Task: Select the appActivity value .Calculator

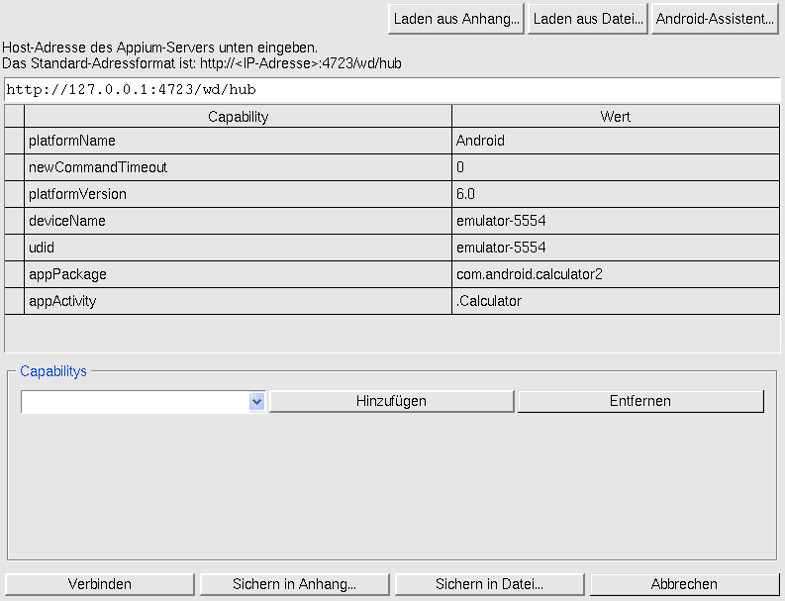Action: (615, 301)
